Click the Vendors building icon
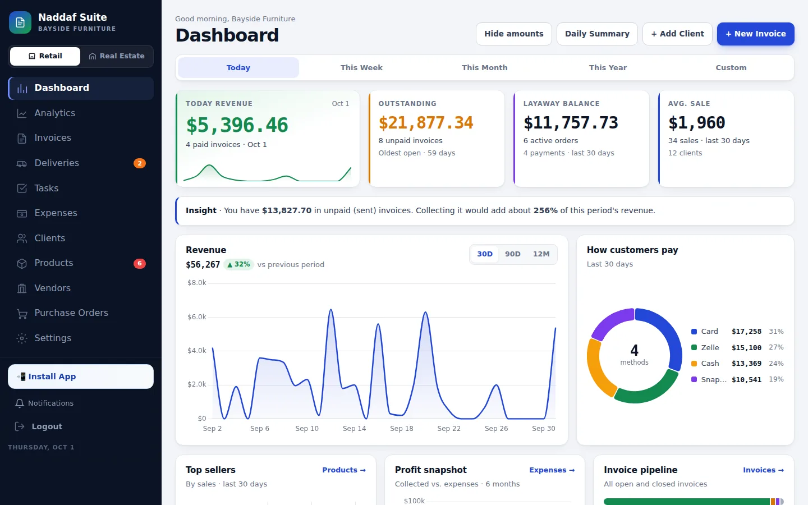The image size is (808, 505). [22, 288]
